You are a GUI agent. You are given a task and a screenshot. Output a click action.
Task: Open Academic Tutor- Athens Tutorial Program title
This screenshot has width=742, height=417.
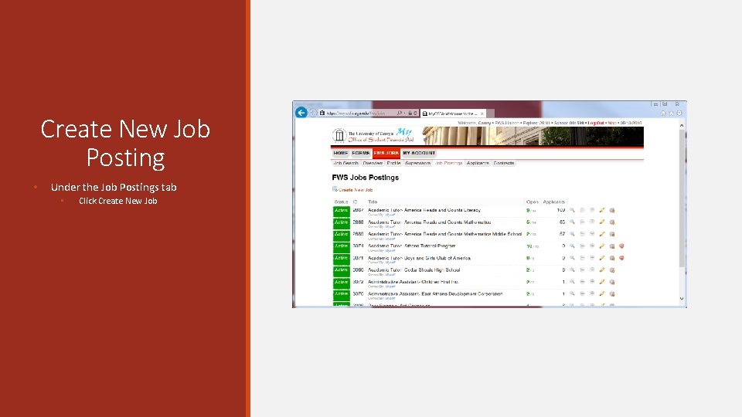(x=412, y=246)
